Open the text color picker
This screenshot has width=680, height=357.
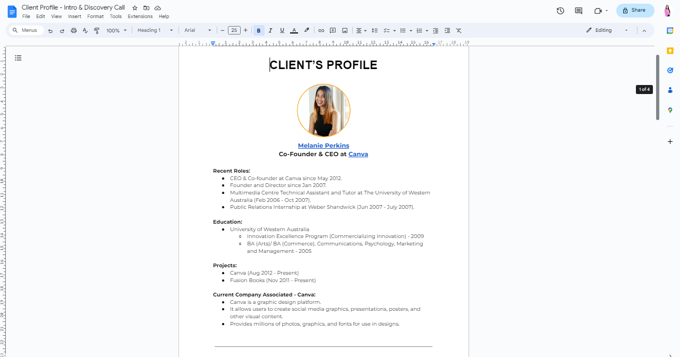[294, 30]
